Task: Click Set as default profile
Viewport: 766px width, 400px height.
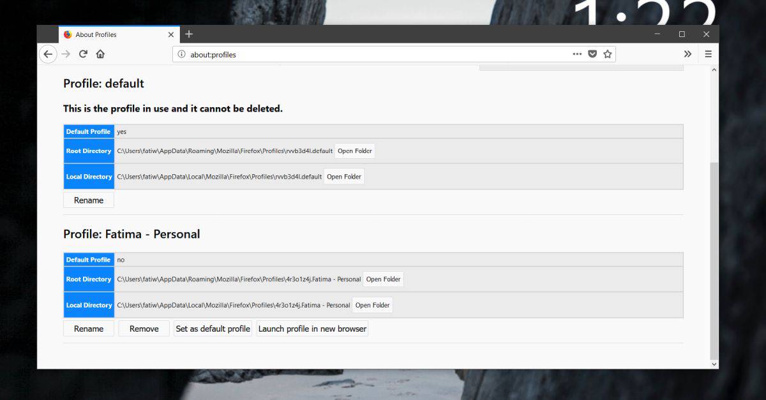Action: (213, 329)
